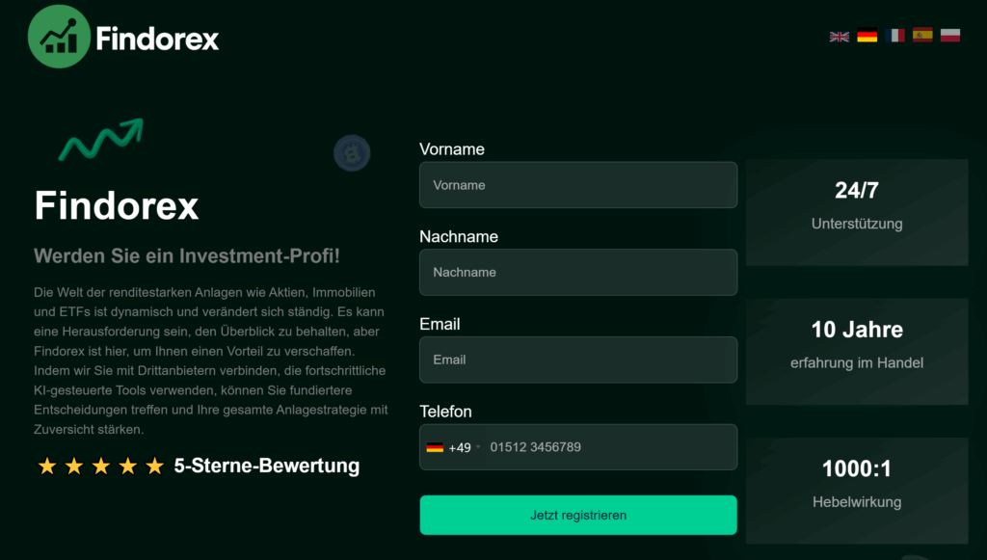
Task: Click the 24/7 Unterstützung card
Action: click(857, 205)
